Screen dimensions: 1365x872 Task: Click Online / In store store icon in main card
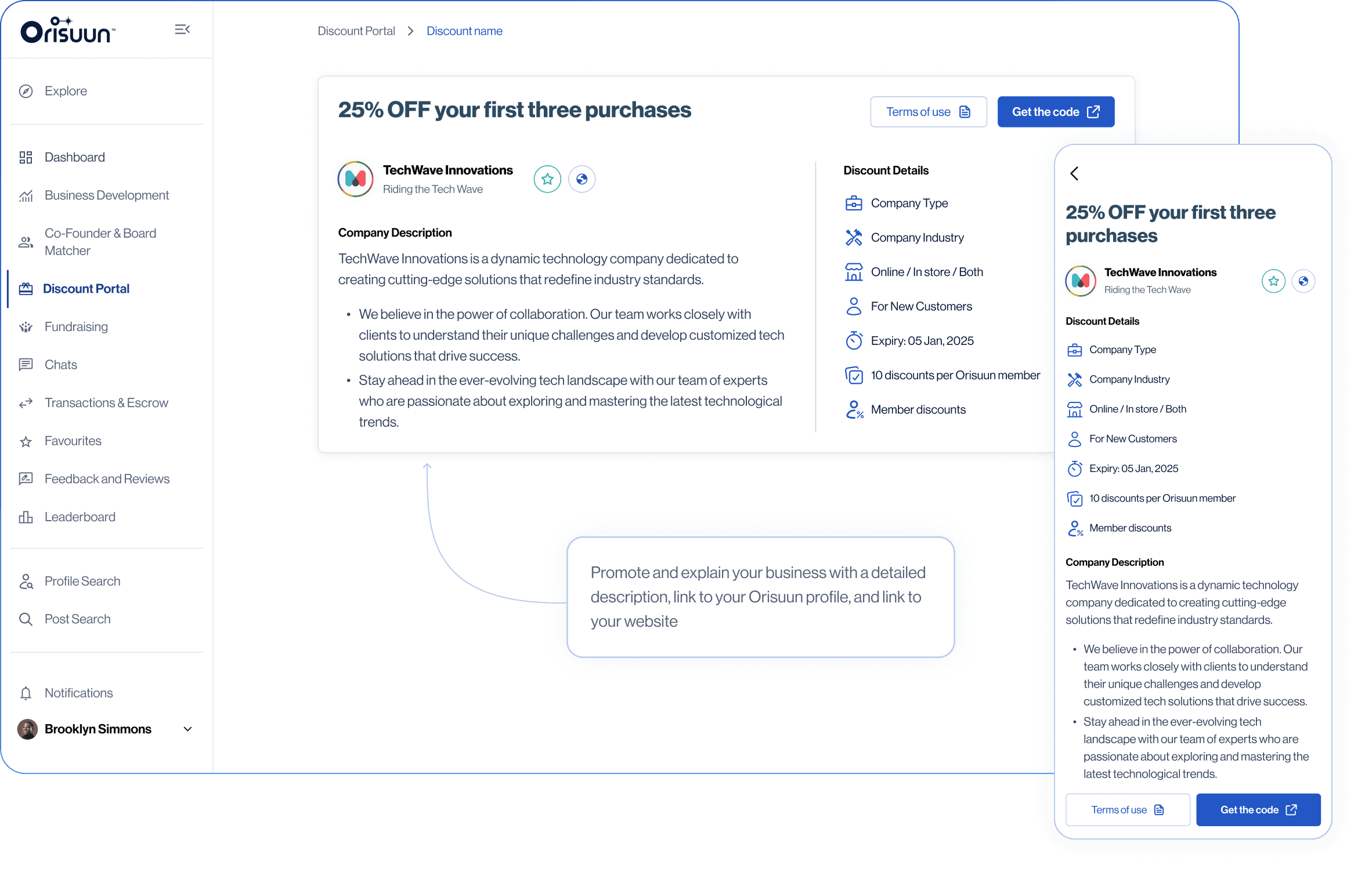(854, 272)
